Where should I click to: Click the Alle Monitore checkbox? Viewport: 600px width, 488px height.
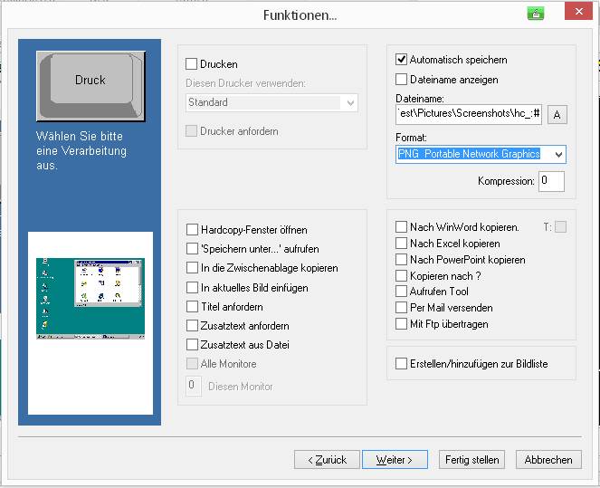coord(192,364)
